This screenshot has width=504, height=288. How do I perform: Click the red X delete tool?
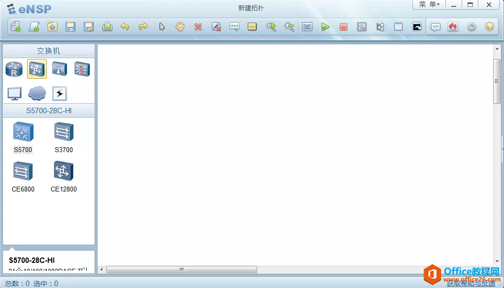199,27
